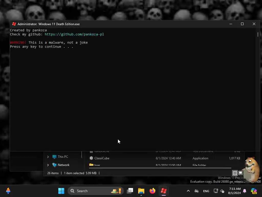Viewport: 262px width, 197px height.
Task: Click Explorer horizontal scrollbar
Action: tap(160, 168)
